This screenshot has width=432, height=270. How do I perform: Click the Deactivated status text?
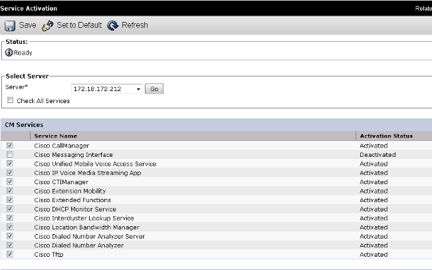pyautogui.click(x=378, y=155)
